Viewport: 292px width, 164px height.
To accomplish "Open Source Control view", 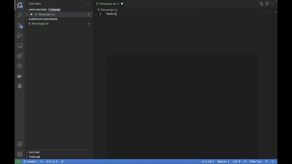I will pos(20,26).
